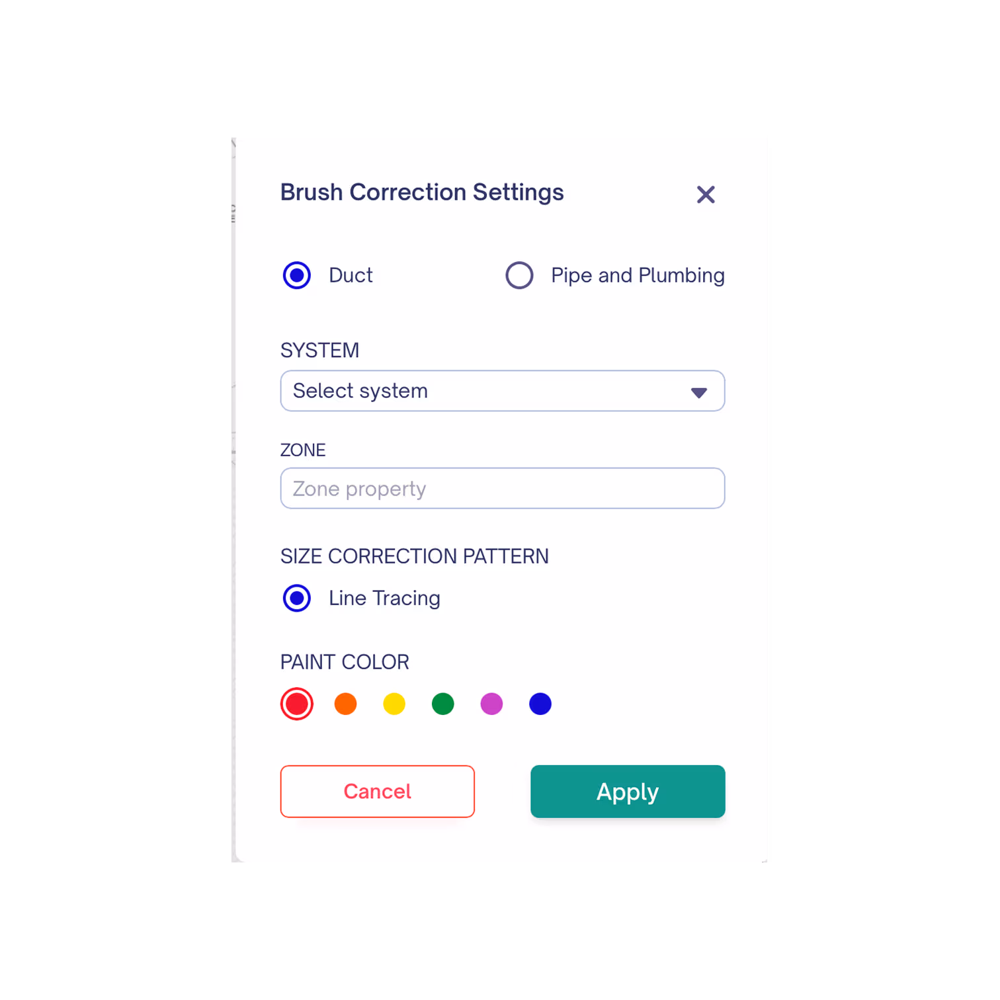
Task: Apply the brush correction settings
Action: click(627, 791)
